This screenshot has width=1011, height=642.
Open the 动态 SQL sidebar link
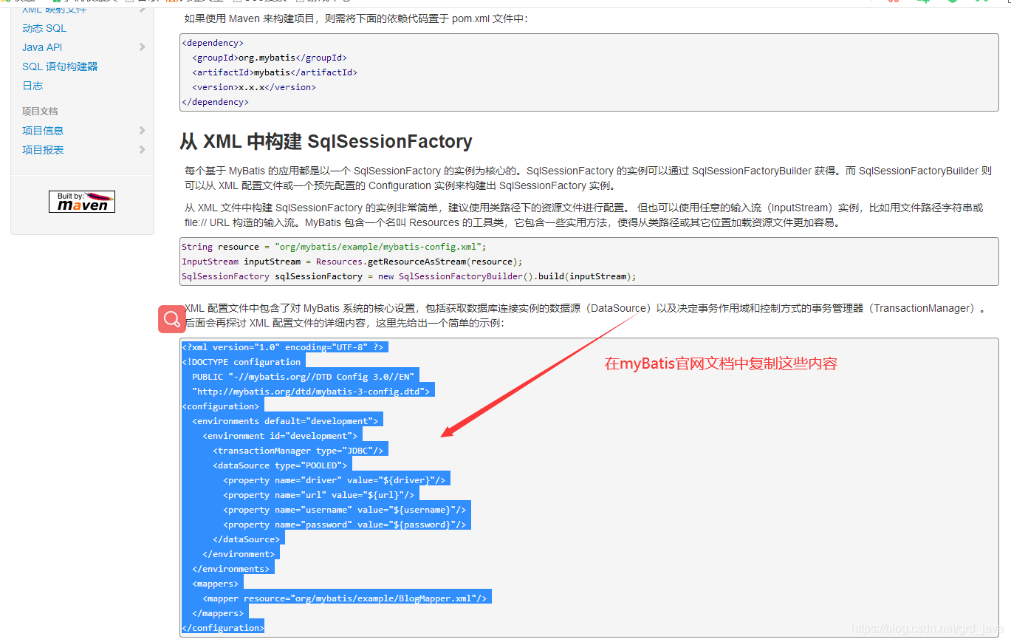[x=44, y=28]
